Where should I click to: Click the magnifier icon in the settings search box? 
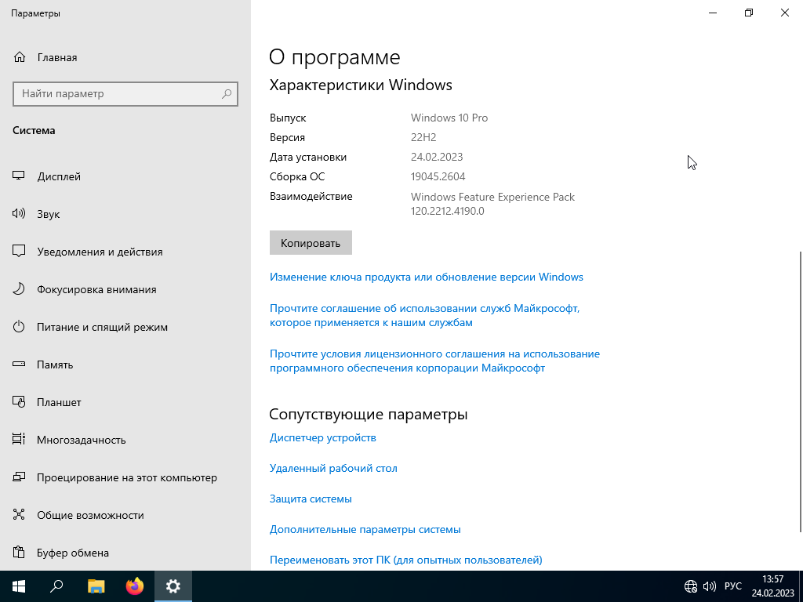point(227,94)
